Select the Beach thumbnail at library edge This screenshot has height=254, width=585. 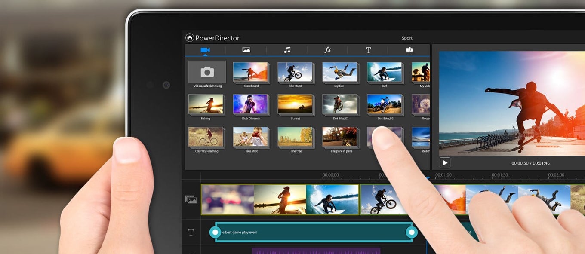pyautogui.click(x=421, y=137)
